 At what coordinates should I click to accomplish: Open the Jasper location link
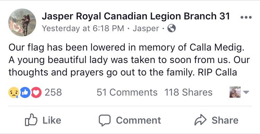tap(146, 28)
